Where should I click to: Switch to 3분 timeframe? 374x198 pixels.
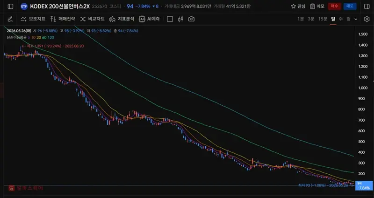point(311,19)
